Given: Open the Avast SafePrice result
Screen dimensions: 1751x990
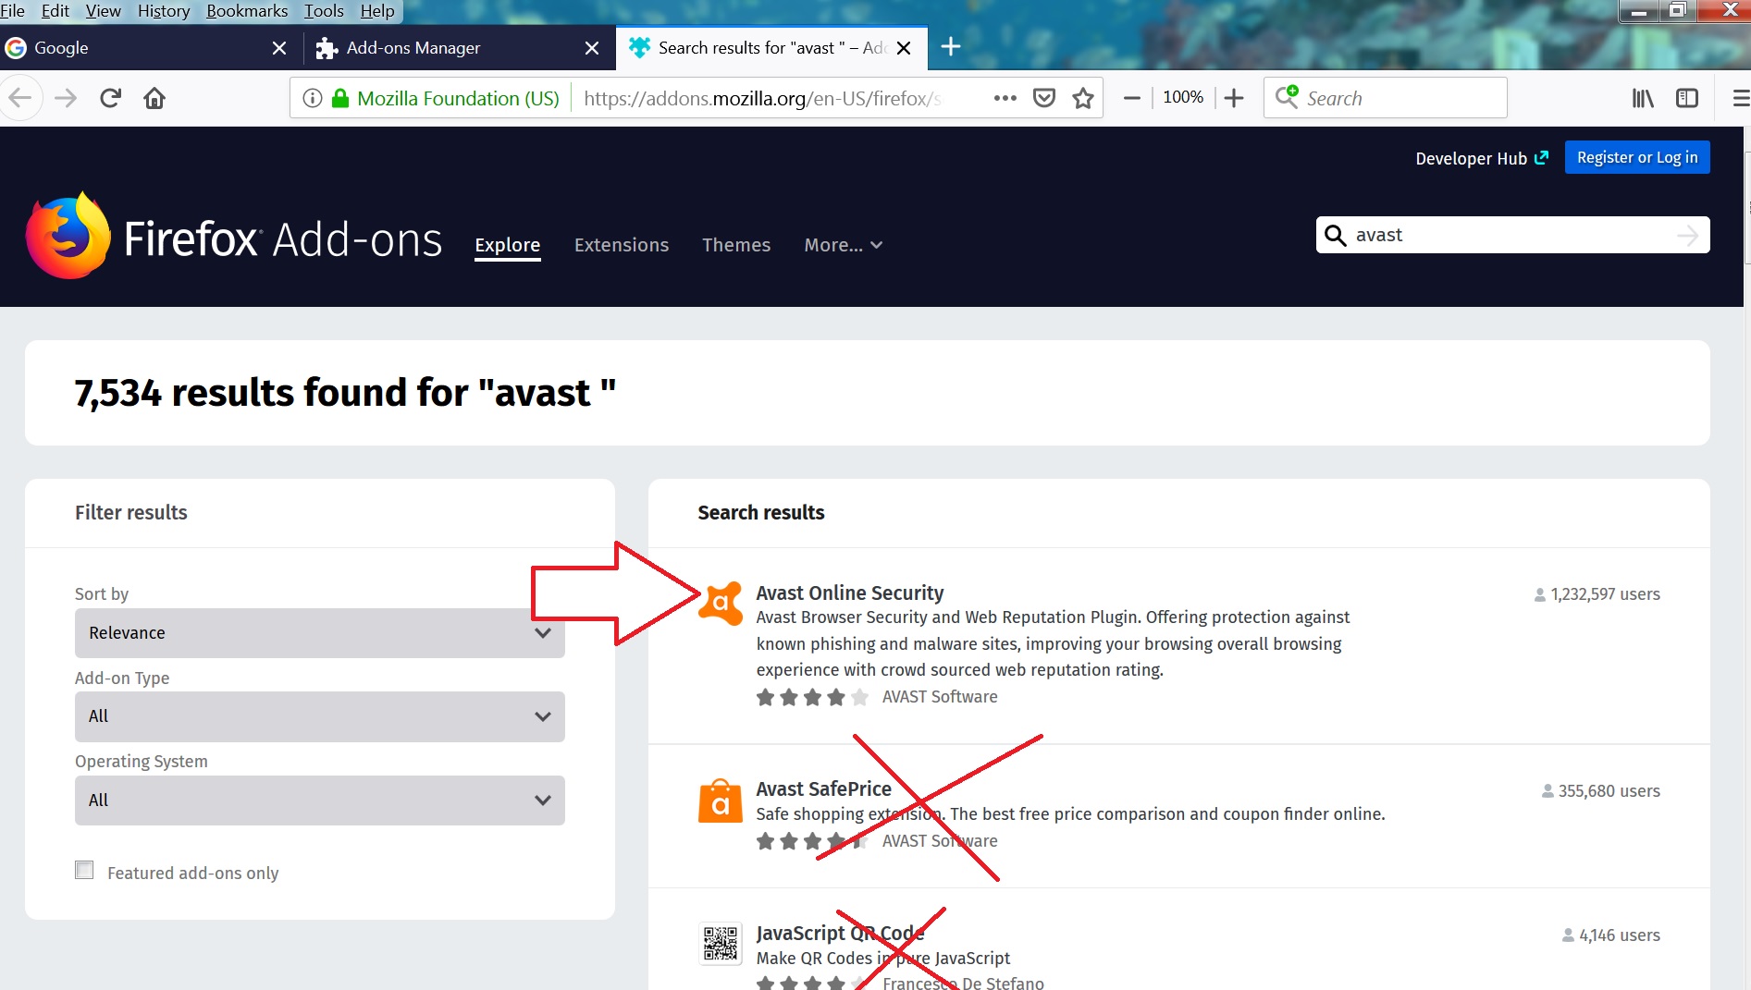Looking at the screenshot, I should 824,788.
